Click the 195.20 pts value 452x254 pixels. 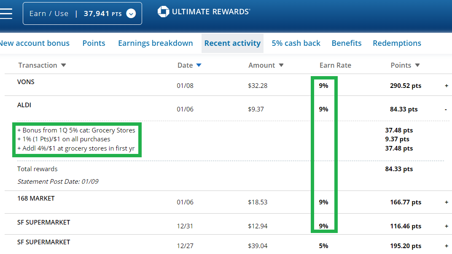coord(406,246)
